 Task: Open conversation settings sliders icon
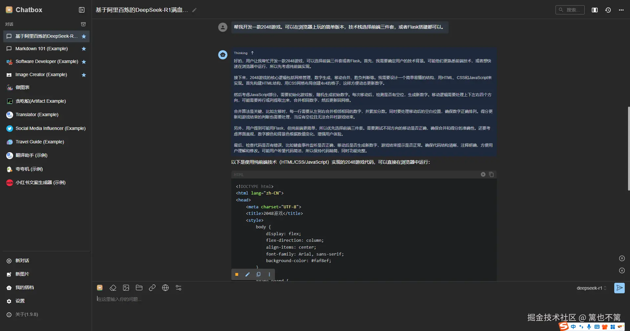pyautogui.click(x=178, y=288)
